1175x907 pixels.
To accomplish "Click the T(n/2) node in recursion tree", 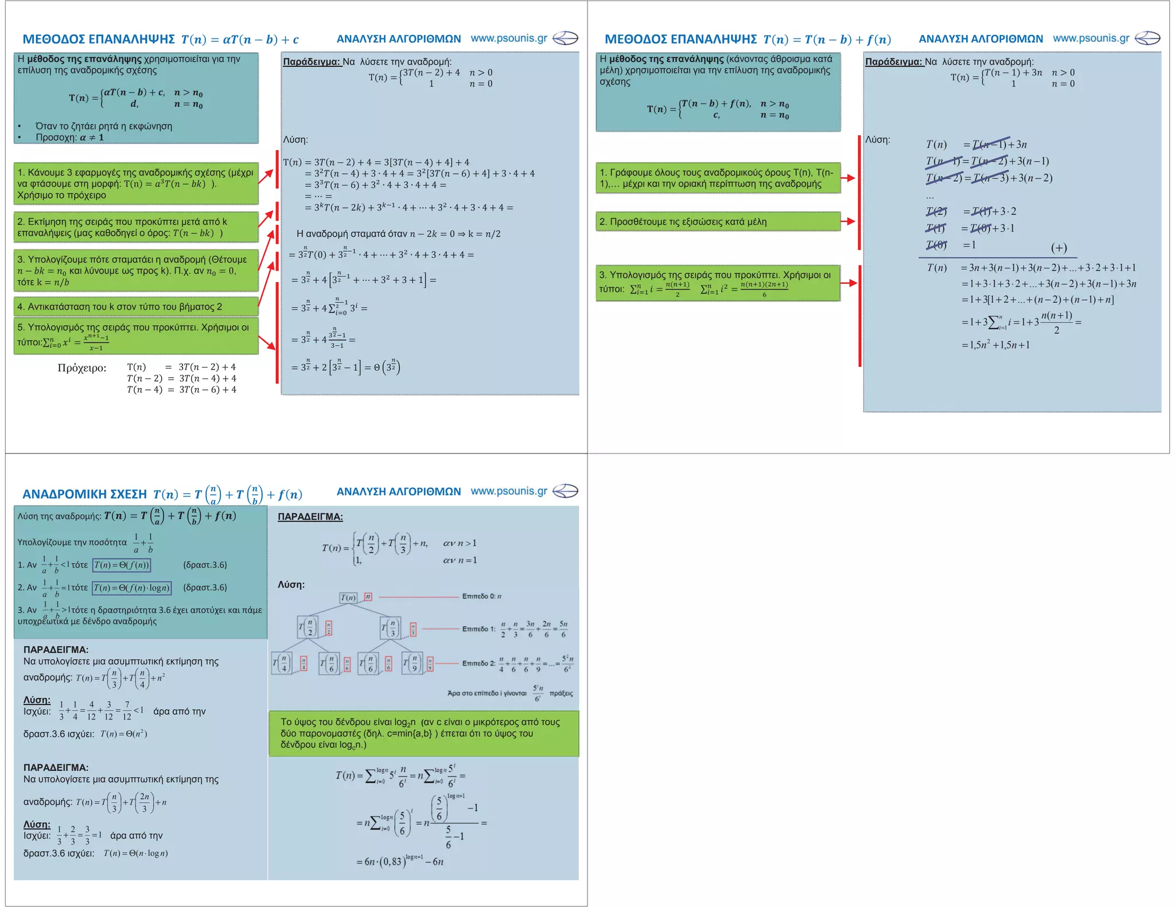I will 309,628.
